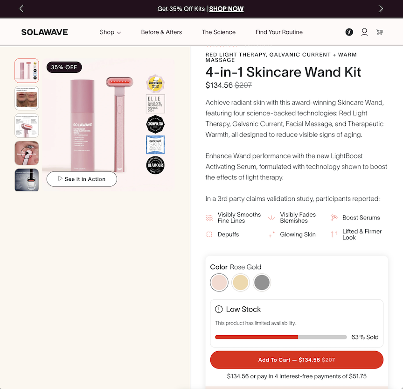The width and height of the screenshot is (403, 389).
Task: Go to previous announcement banner arrow
Action: pyautogui.click(x=21, y=9)
